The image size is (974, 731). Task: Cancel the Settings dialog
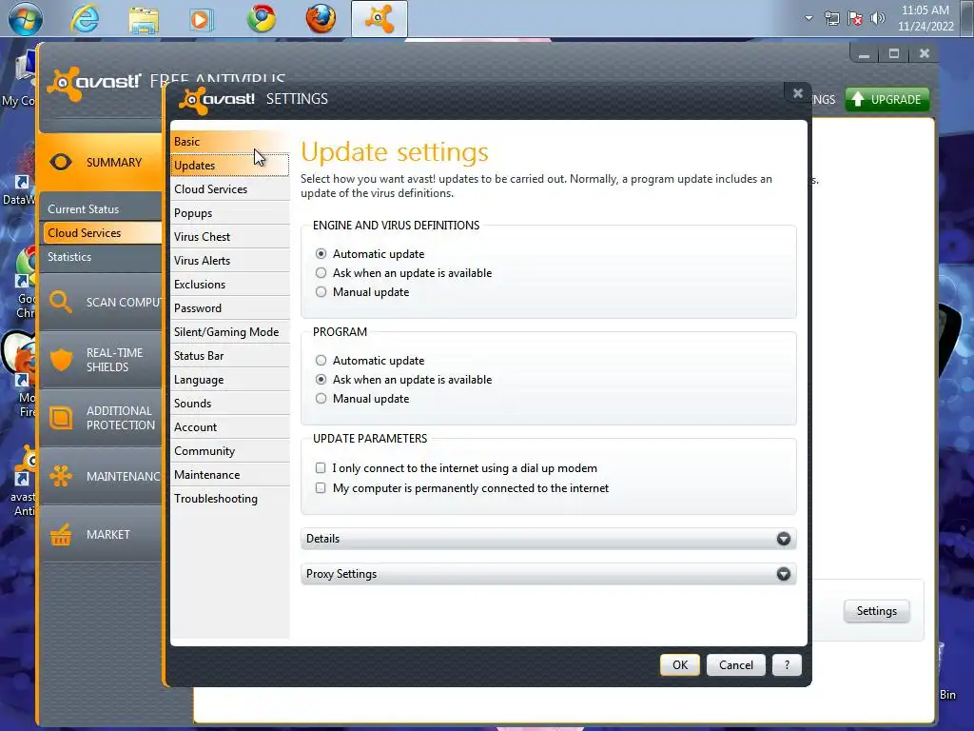tap(736, 665)
